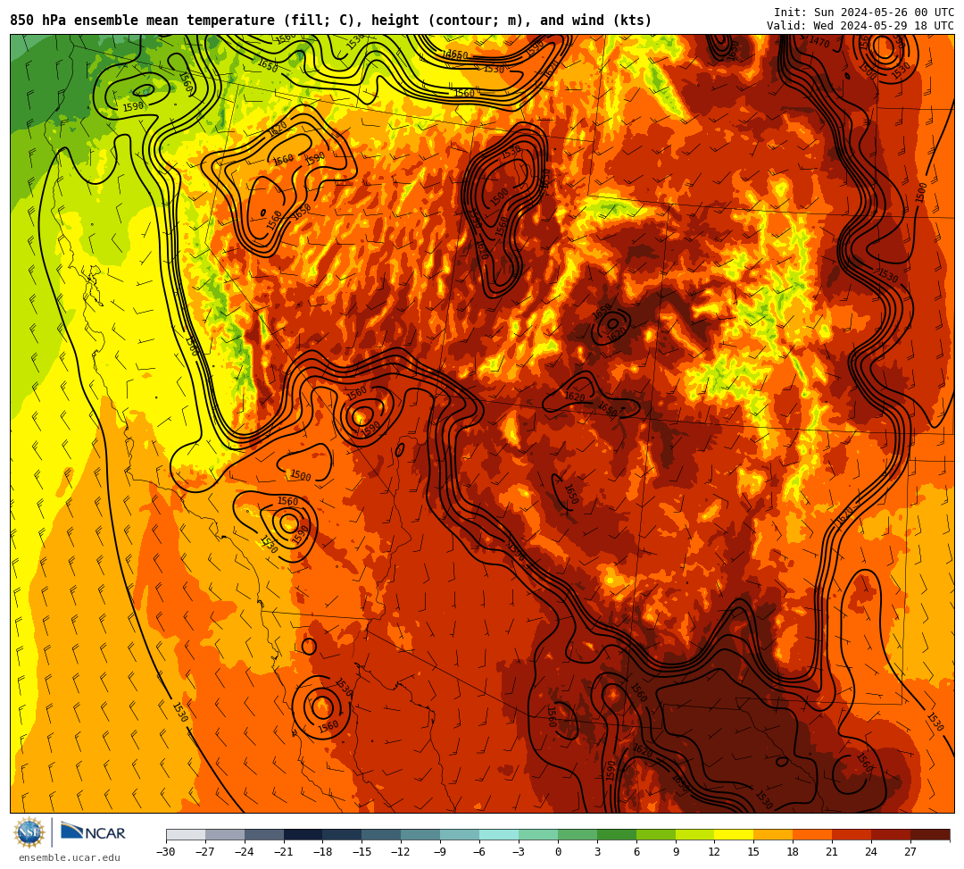Viewport: 964px width, 869px height.
Task: Click the 6 colorbar tick label
Action: click(636, 852)
